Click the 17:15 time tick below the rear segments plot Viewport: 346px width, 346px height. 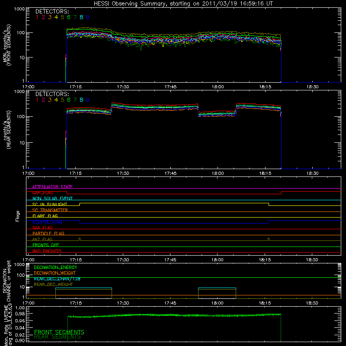75,173
